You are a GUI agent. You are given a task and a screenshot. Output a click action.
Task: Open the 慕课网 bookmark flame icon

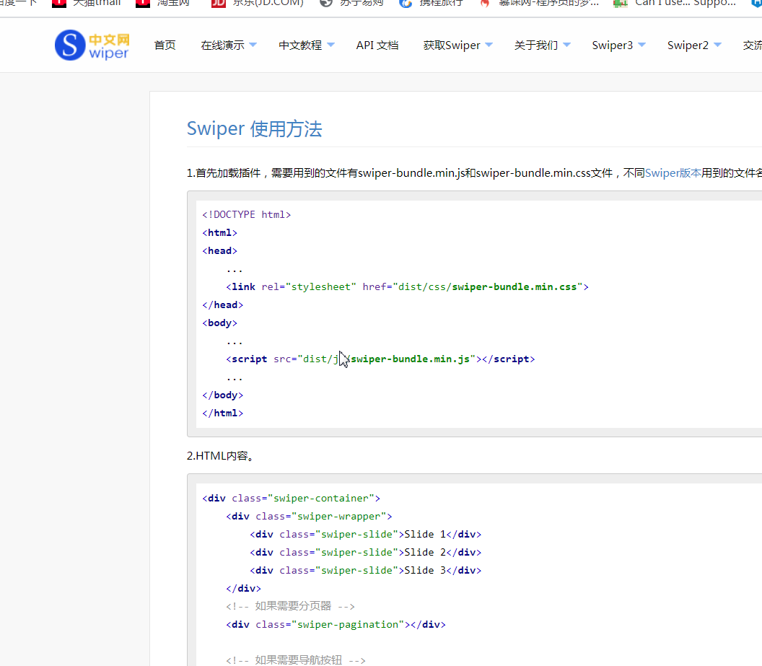[484, 4]
